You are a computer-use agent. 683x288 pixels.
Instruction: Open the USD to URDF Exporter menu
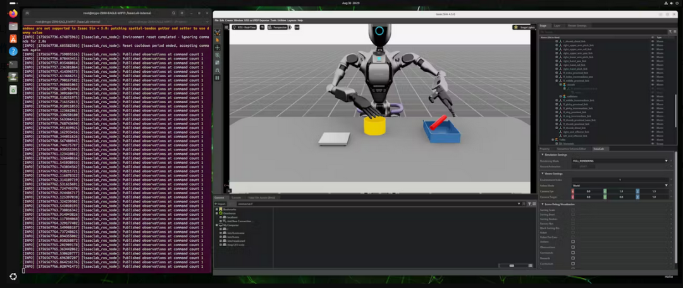[257, 20]
